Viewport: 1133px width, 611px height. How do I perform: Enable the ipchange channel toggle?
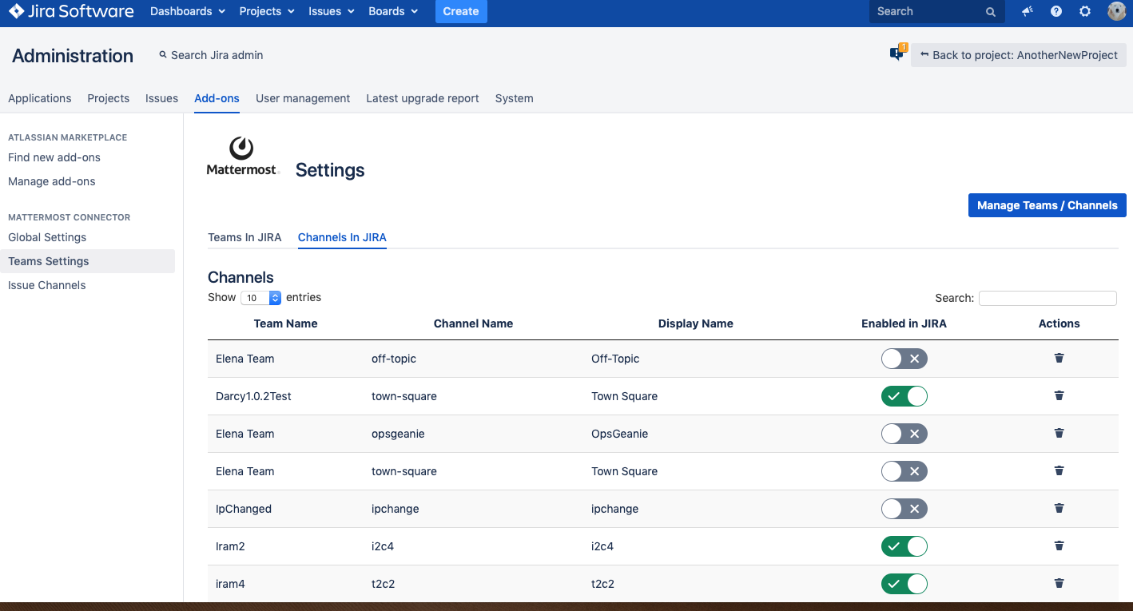[x=904, y=509]
